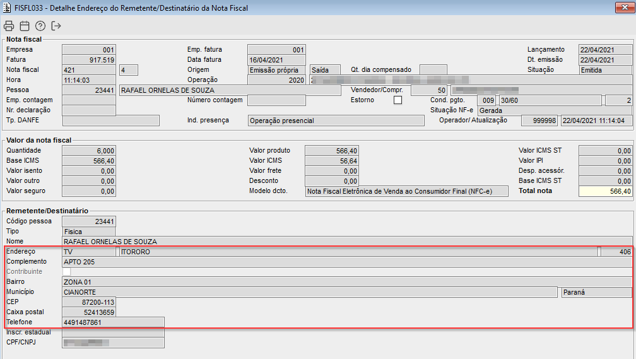This screenshot has height=359, width=636.
Task: Click the Hora field 11:14:03
Action: tap(89, 80)
